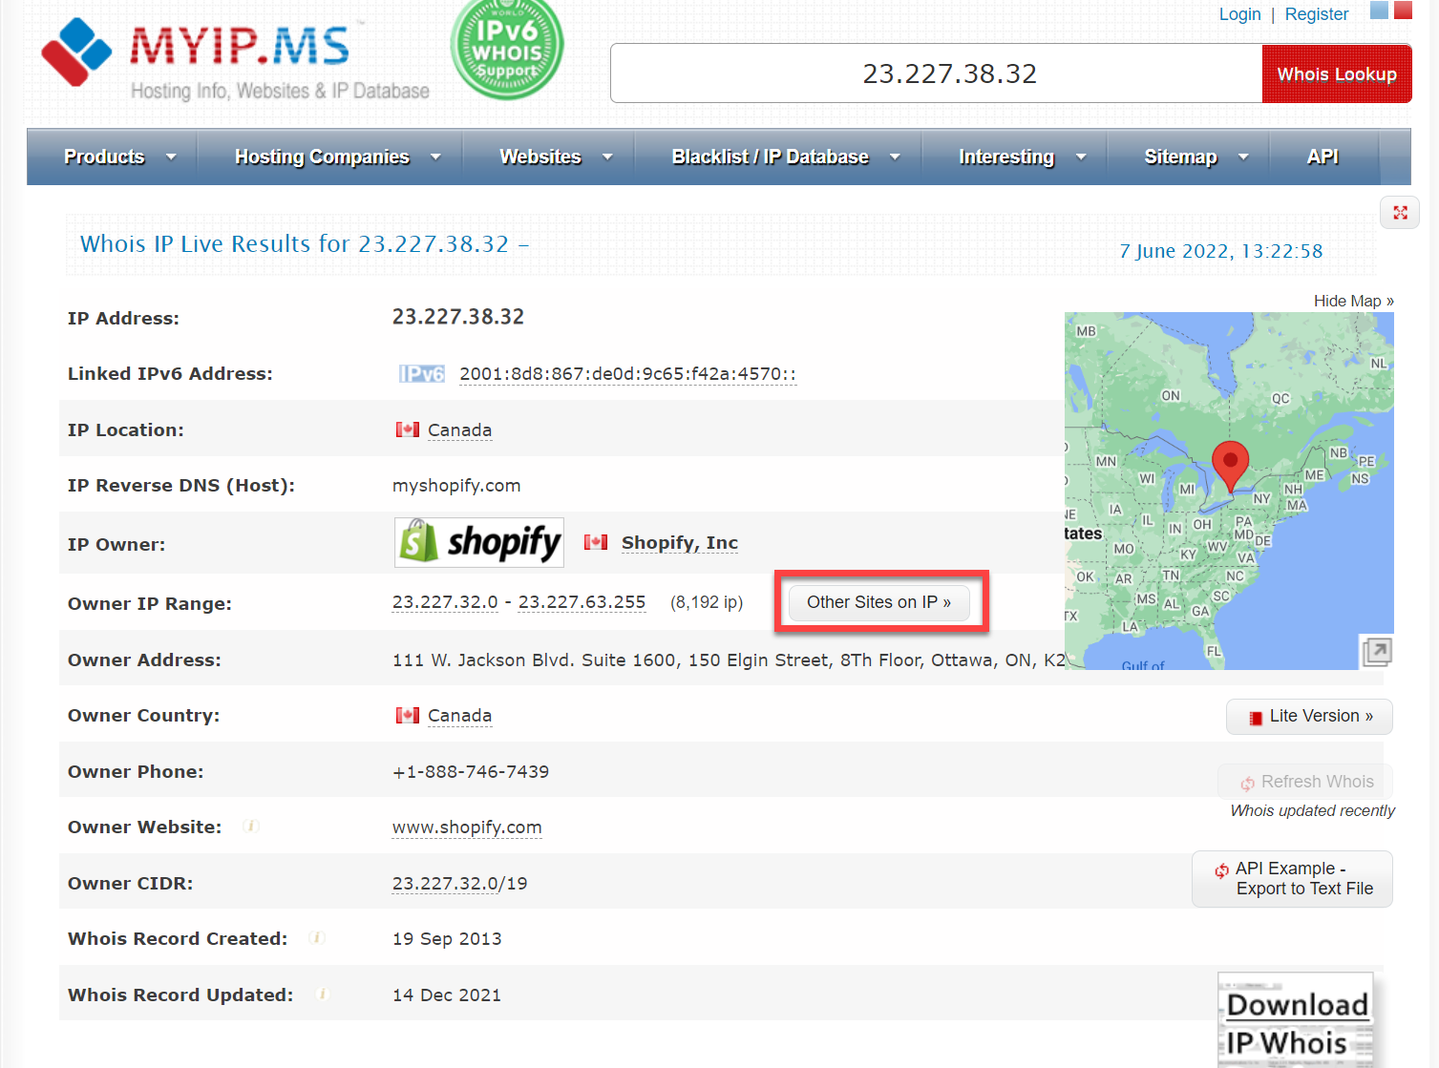The height and width of the screenshot is (1068, 1439).
Task: Click the red square icon near Register
Action: pyautogui.click(x=1403, y=10)
